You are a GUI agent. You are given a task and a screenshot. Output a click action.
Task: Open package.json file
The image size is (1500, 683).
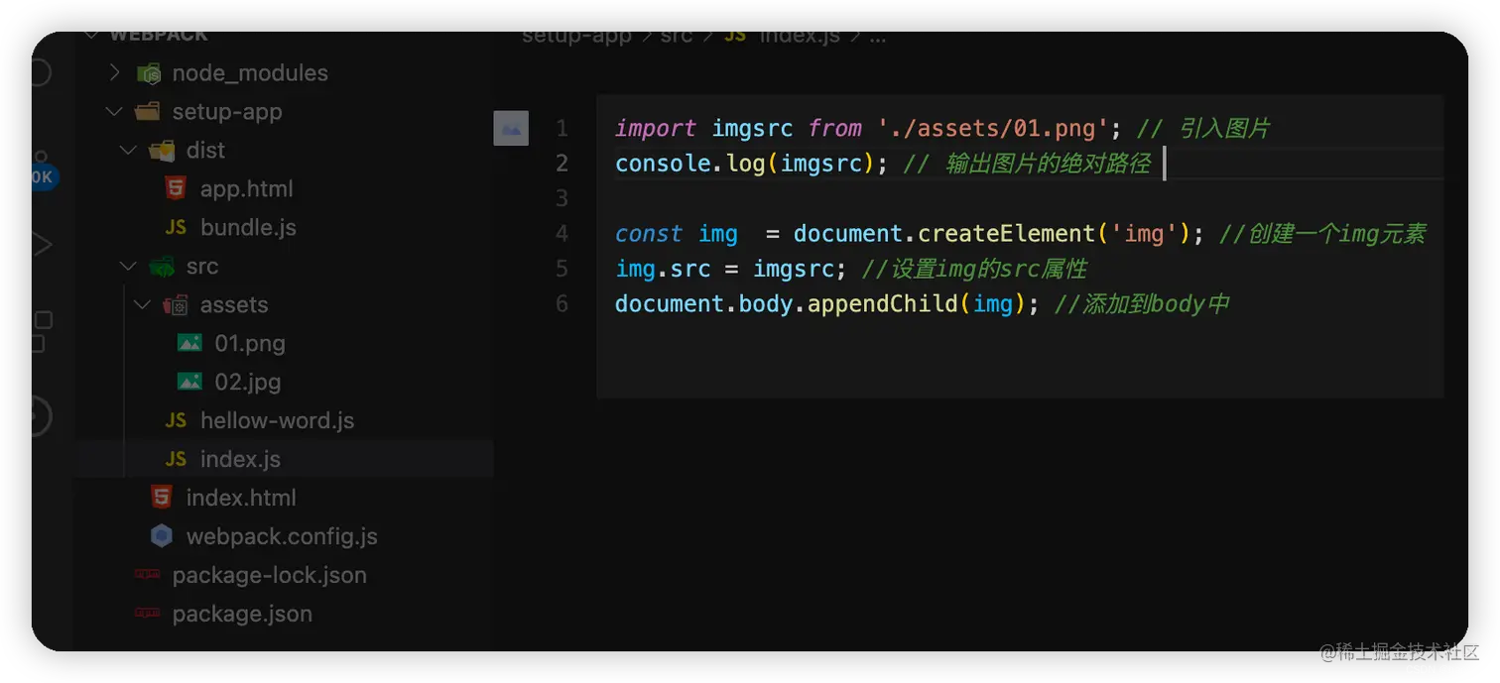(242, 614)
